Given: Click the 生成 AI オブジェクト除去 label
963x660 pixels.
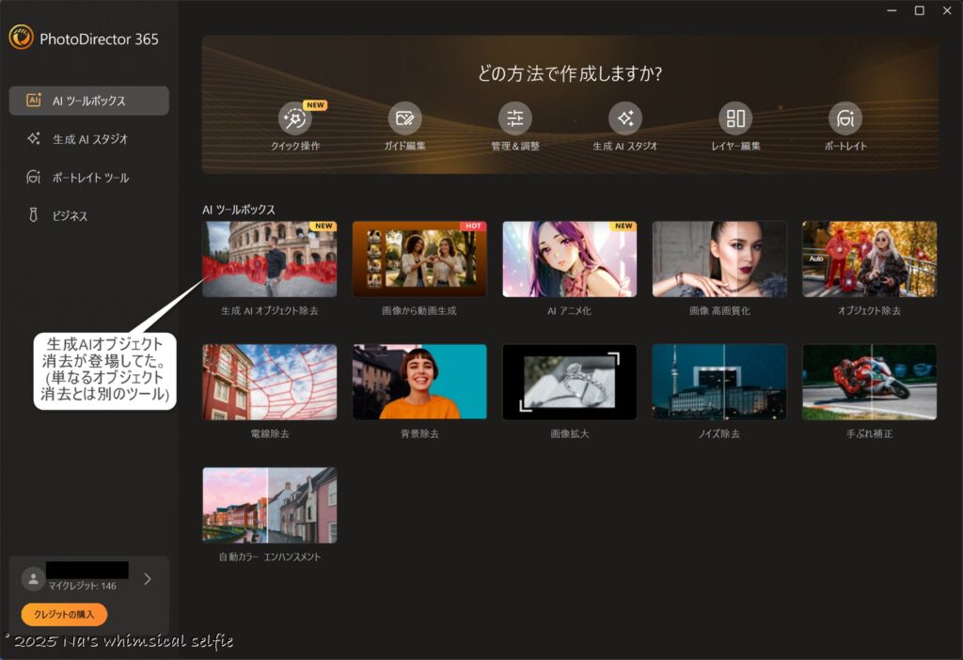Looking at the screenshot, I should (270, 310).
